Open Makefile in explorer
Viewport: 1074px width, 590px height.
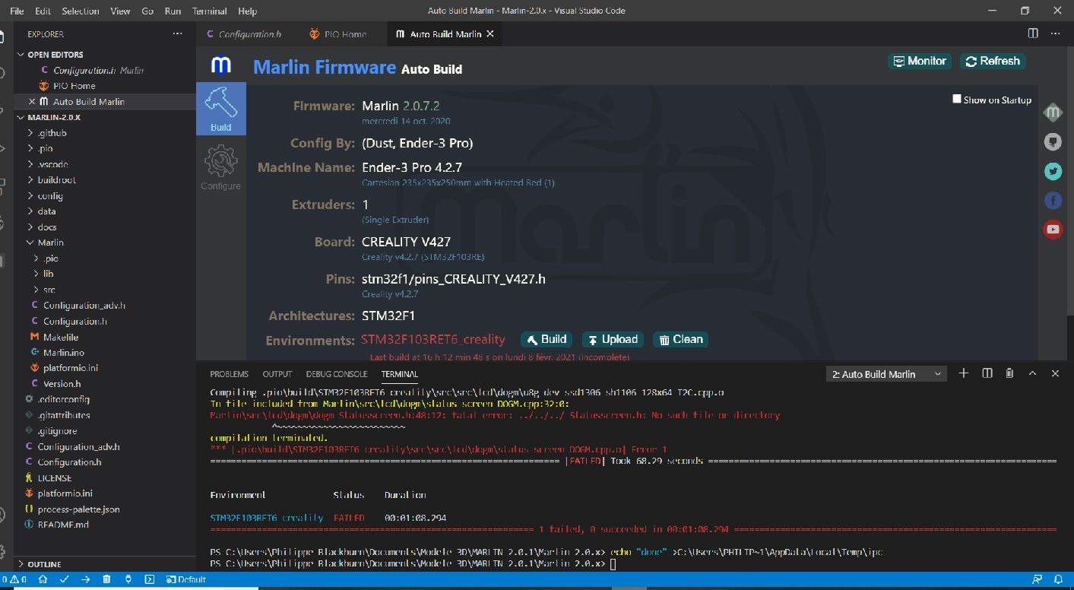tap(61, 337)
